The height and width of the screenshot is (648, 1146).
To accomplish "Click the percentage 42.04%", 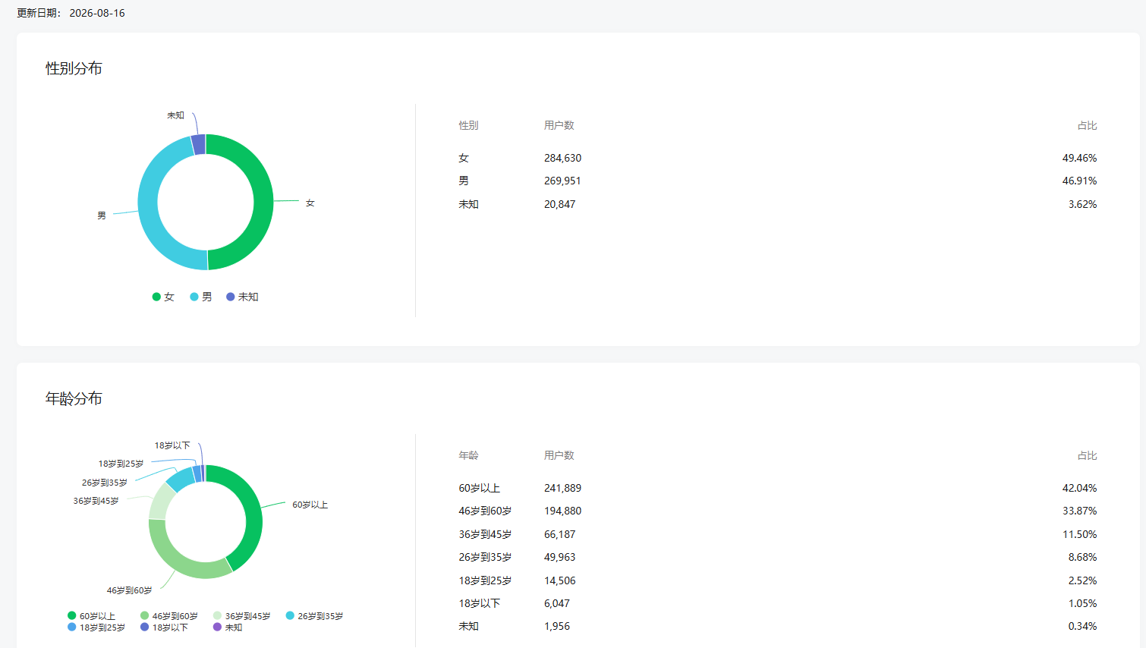I will coord(1079,488).
